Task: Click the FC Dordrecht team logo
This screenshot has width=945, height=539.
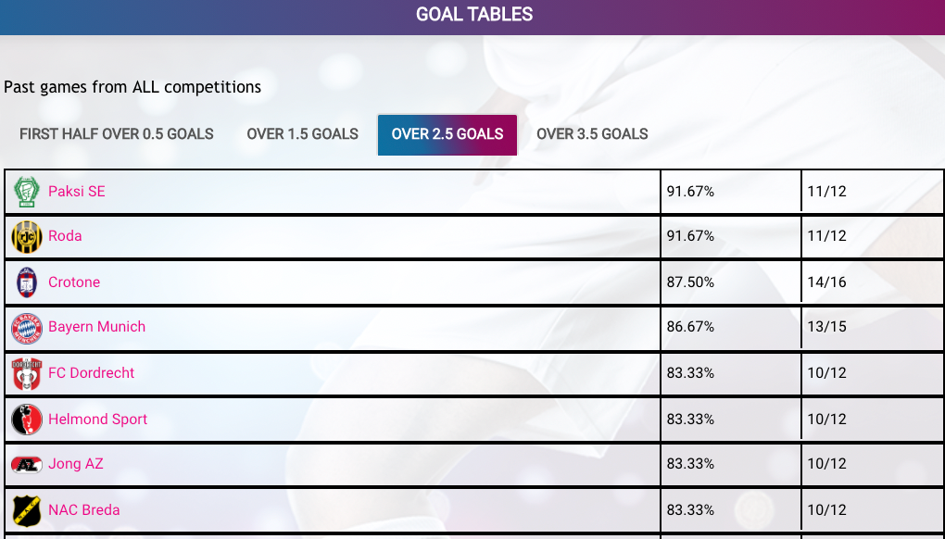Action: [x=27, y=373]
